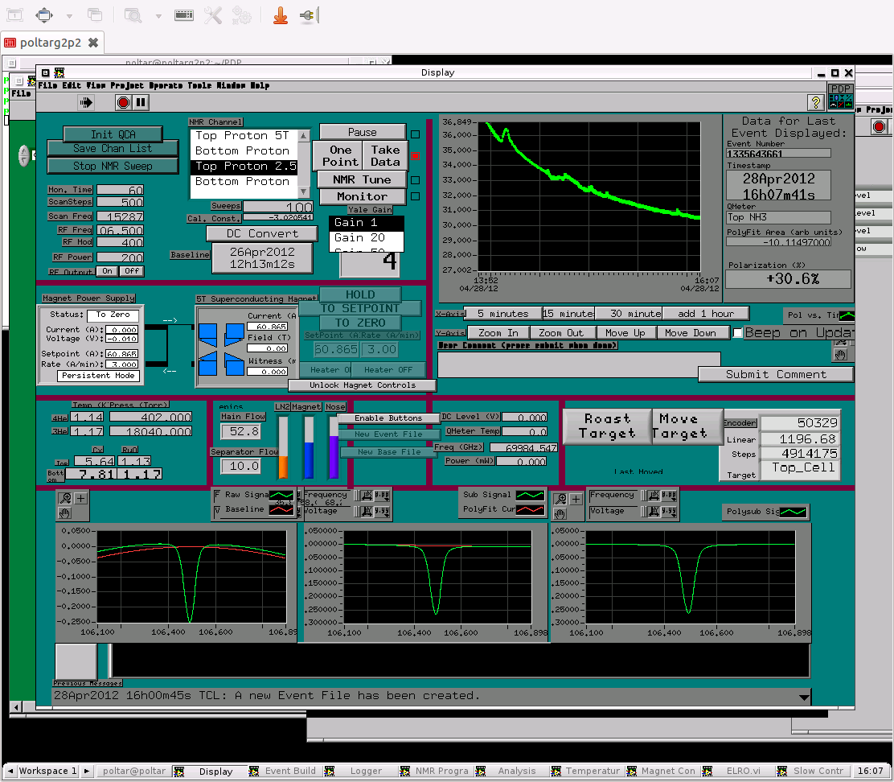
Task: Open the preferences wrench-and-screwdriver icon
Action: 213,15
